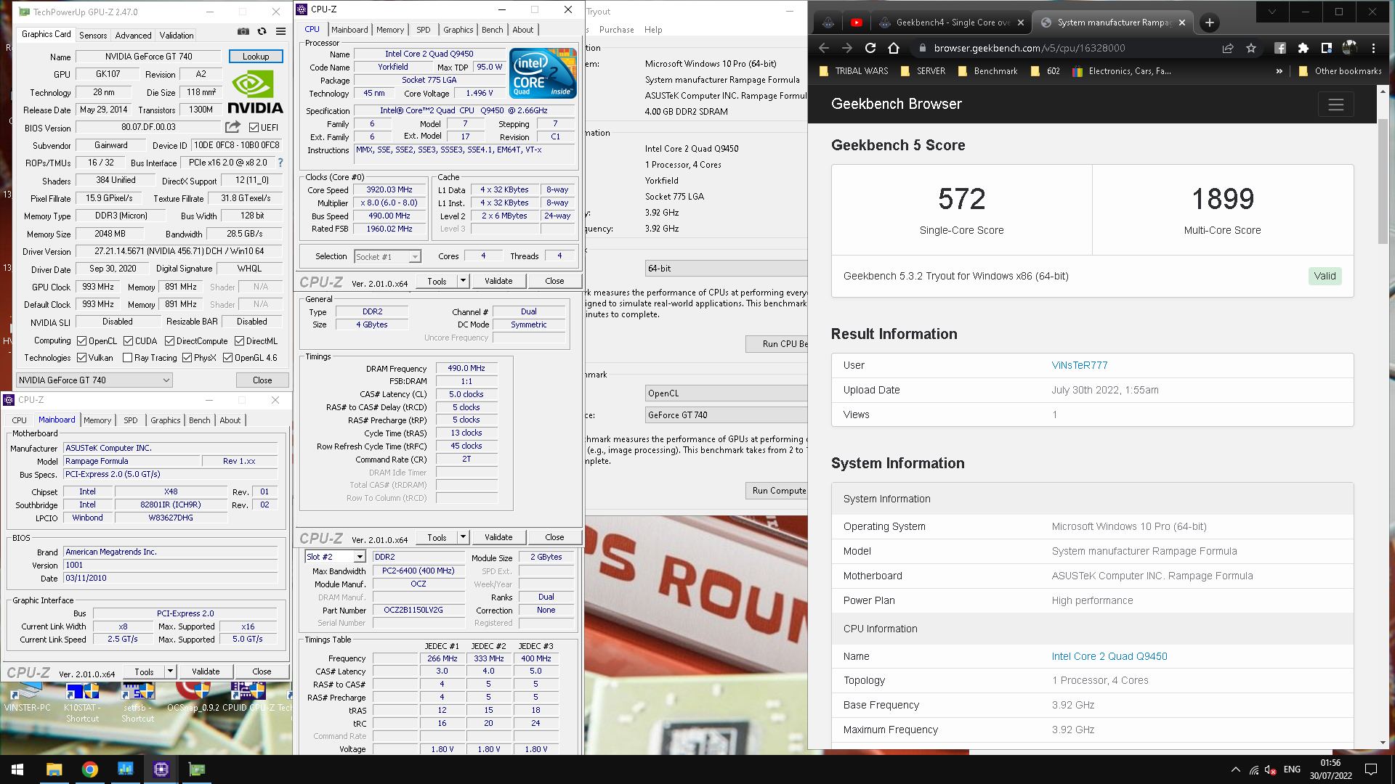Switch to the Sensors tab in GPU-Z
The height and width of the screenshot is (784, 1395).
93,35
